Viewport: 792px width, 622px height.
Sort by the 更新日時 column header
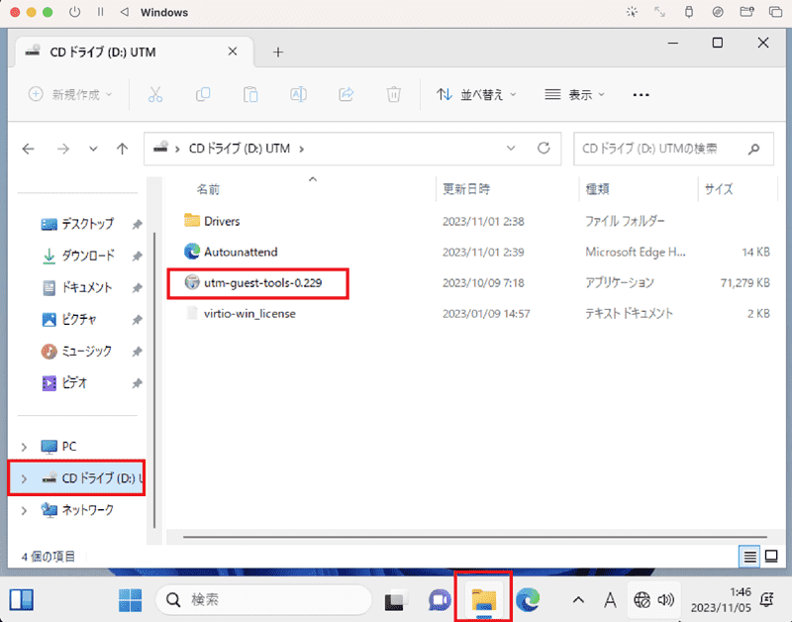466,189
